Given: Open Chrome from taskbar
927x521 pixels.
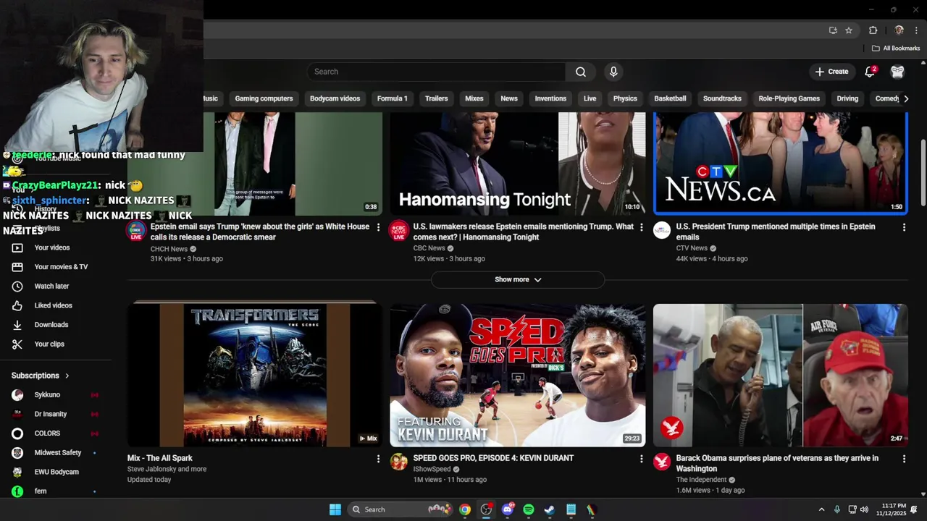Looking at the screenshot, I should point(465,509).
